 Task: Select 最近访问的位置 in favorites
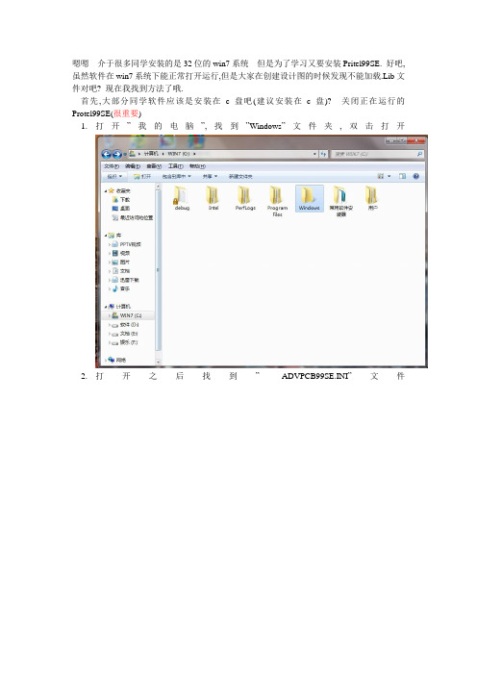[132, 218]
